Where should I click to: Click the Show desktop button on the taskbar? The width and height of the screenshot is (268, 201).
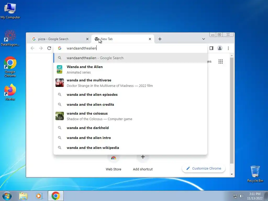(266, 196)
